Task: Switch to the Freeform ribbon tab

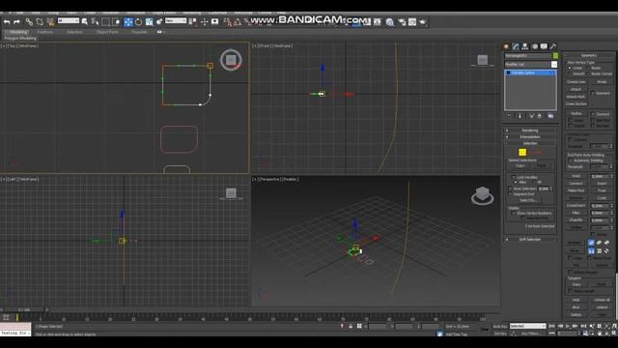Action: (x=44, y=32)
